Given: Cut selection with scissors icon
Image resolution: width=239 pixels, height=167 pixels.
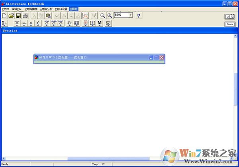Looking at the screenshot, I should pos(34,16).
